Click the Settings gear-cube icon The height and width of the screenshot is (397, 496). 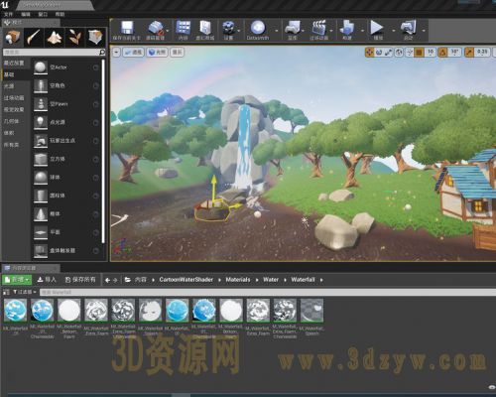click(228, 28)
